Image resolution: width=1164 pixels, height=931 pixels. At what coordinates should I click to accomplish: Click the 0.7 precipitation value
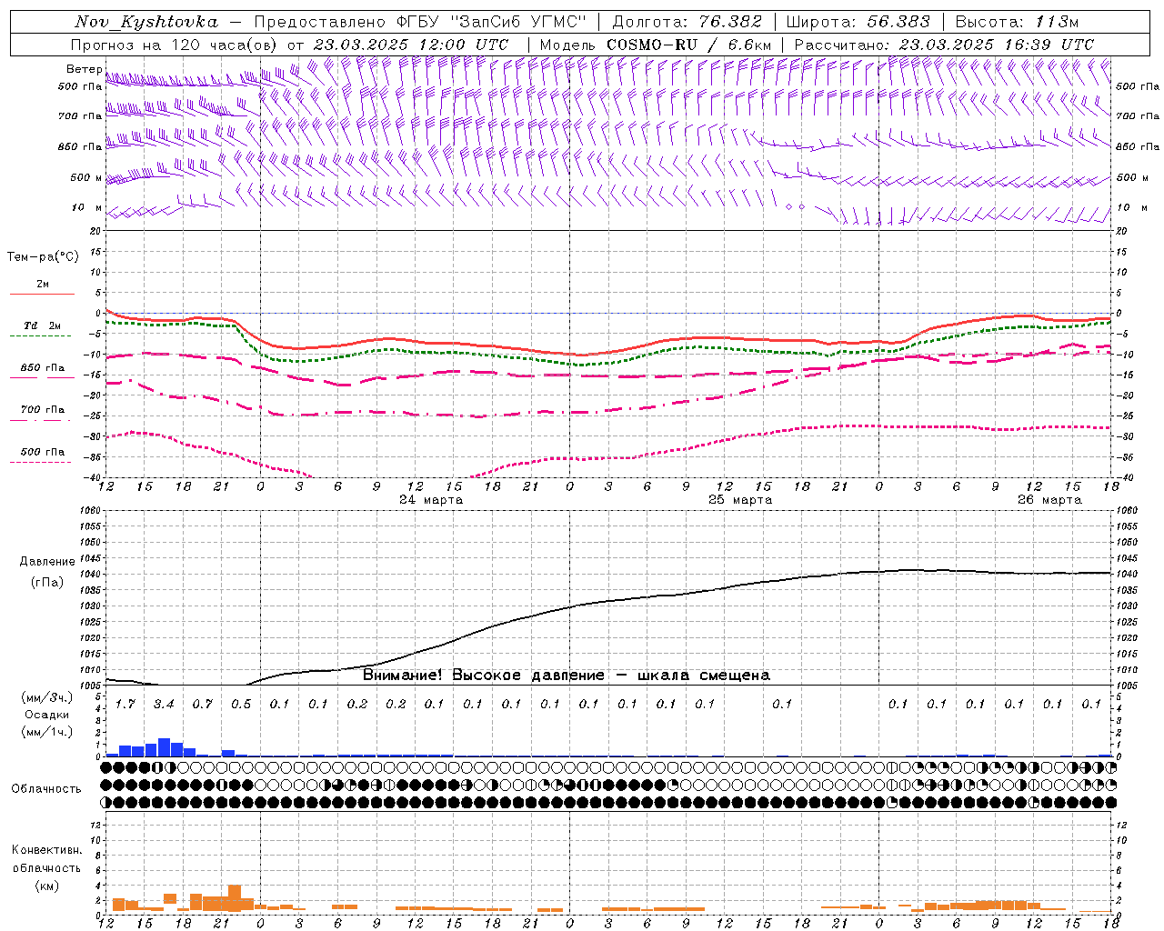pos(202,704)
